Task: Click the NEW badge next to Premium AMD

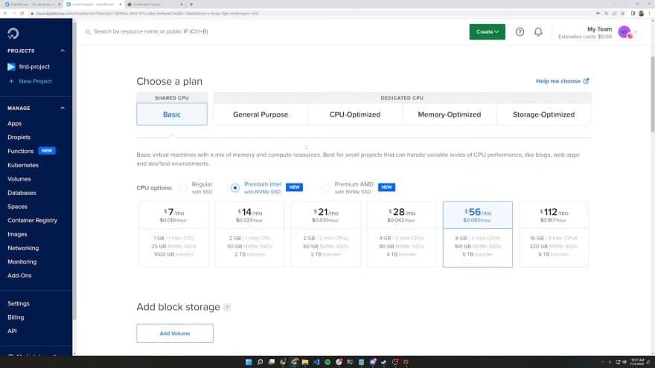Action: point(386,187)
